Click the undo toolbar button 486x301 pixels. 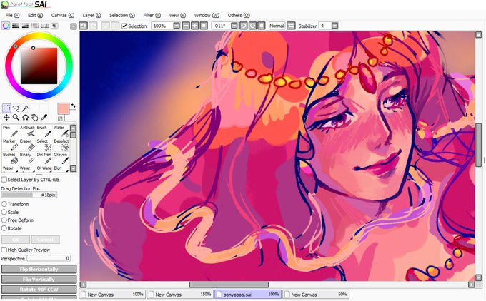coord(84,26)
